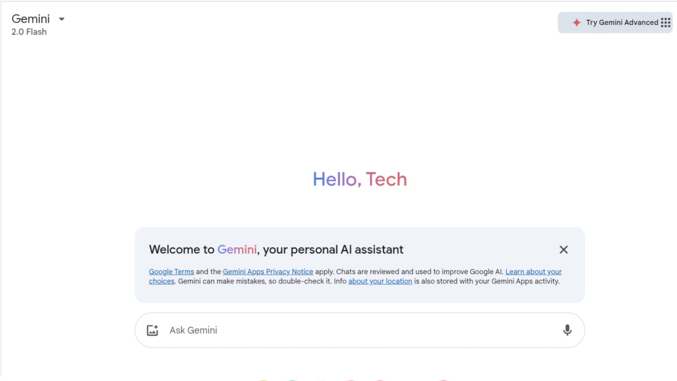Image resolution: width=677 pixels, height=381 pixels.
Task: Click the choices link on second line
Action: click(162, 281)
